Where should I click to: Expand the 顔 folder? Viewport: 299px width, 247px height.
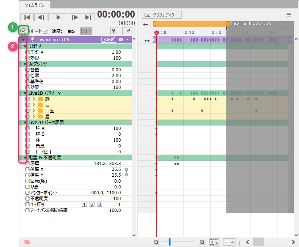(34, 99)
